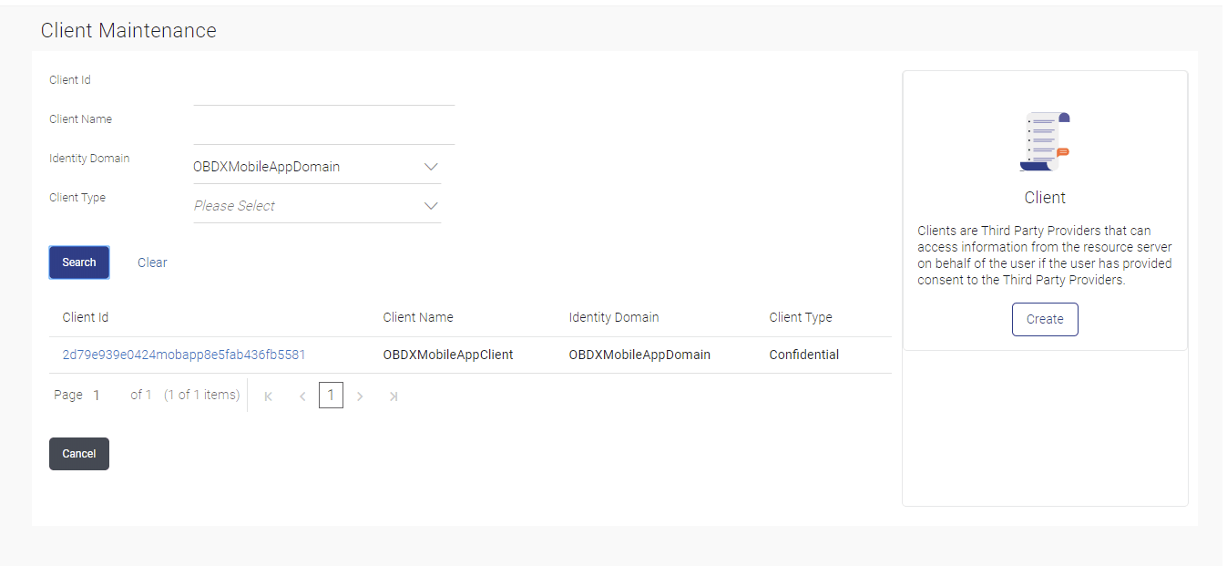Open client 2d79e939e0424mobapp8e5fab436fb5581
The height and width of the screenshot is (566, 1227).
184,355
